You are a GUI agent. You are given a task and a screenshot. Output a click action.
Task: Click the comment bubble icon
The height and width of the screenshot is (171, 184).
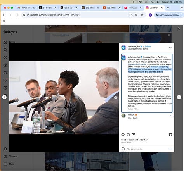point(128,135)
